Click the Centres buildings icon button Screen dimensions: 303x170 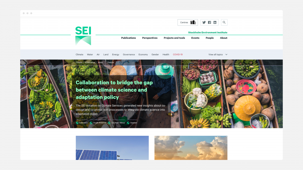[x=188, y=22]
